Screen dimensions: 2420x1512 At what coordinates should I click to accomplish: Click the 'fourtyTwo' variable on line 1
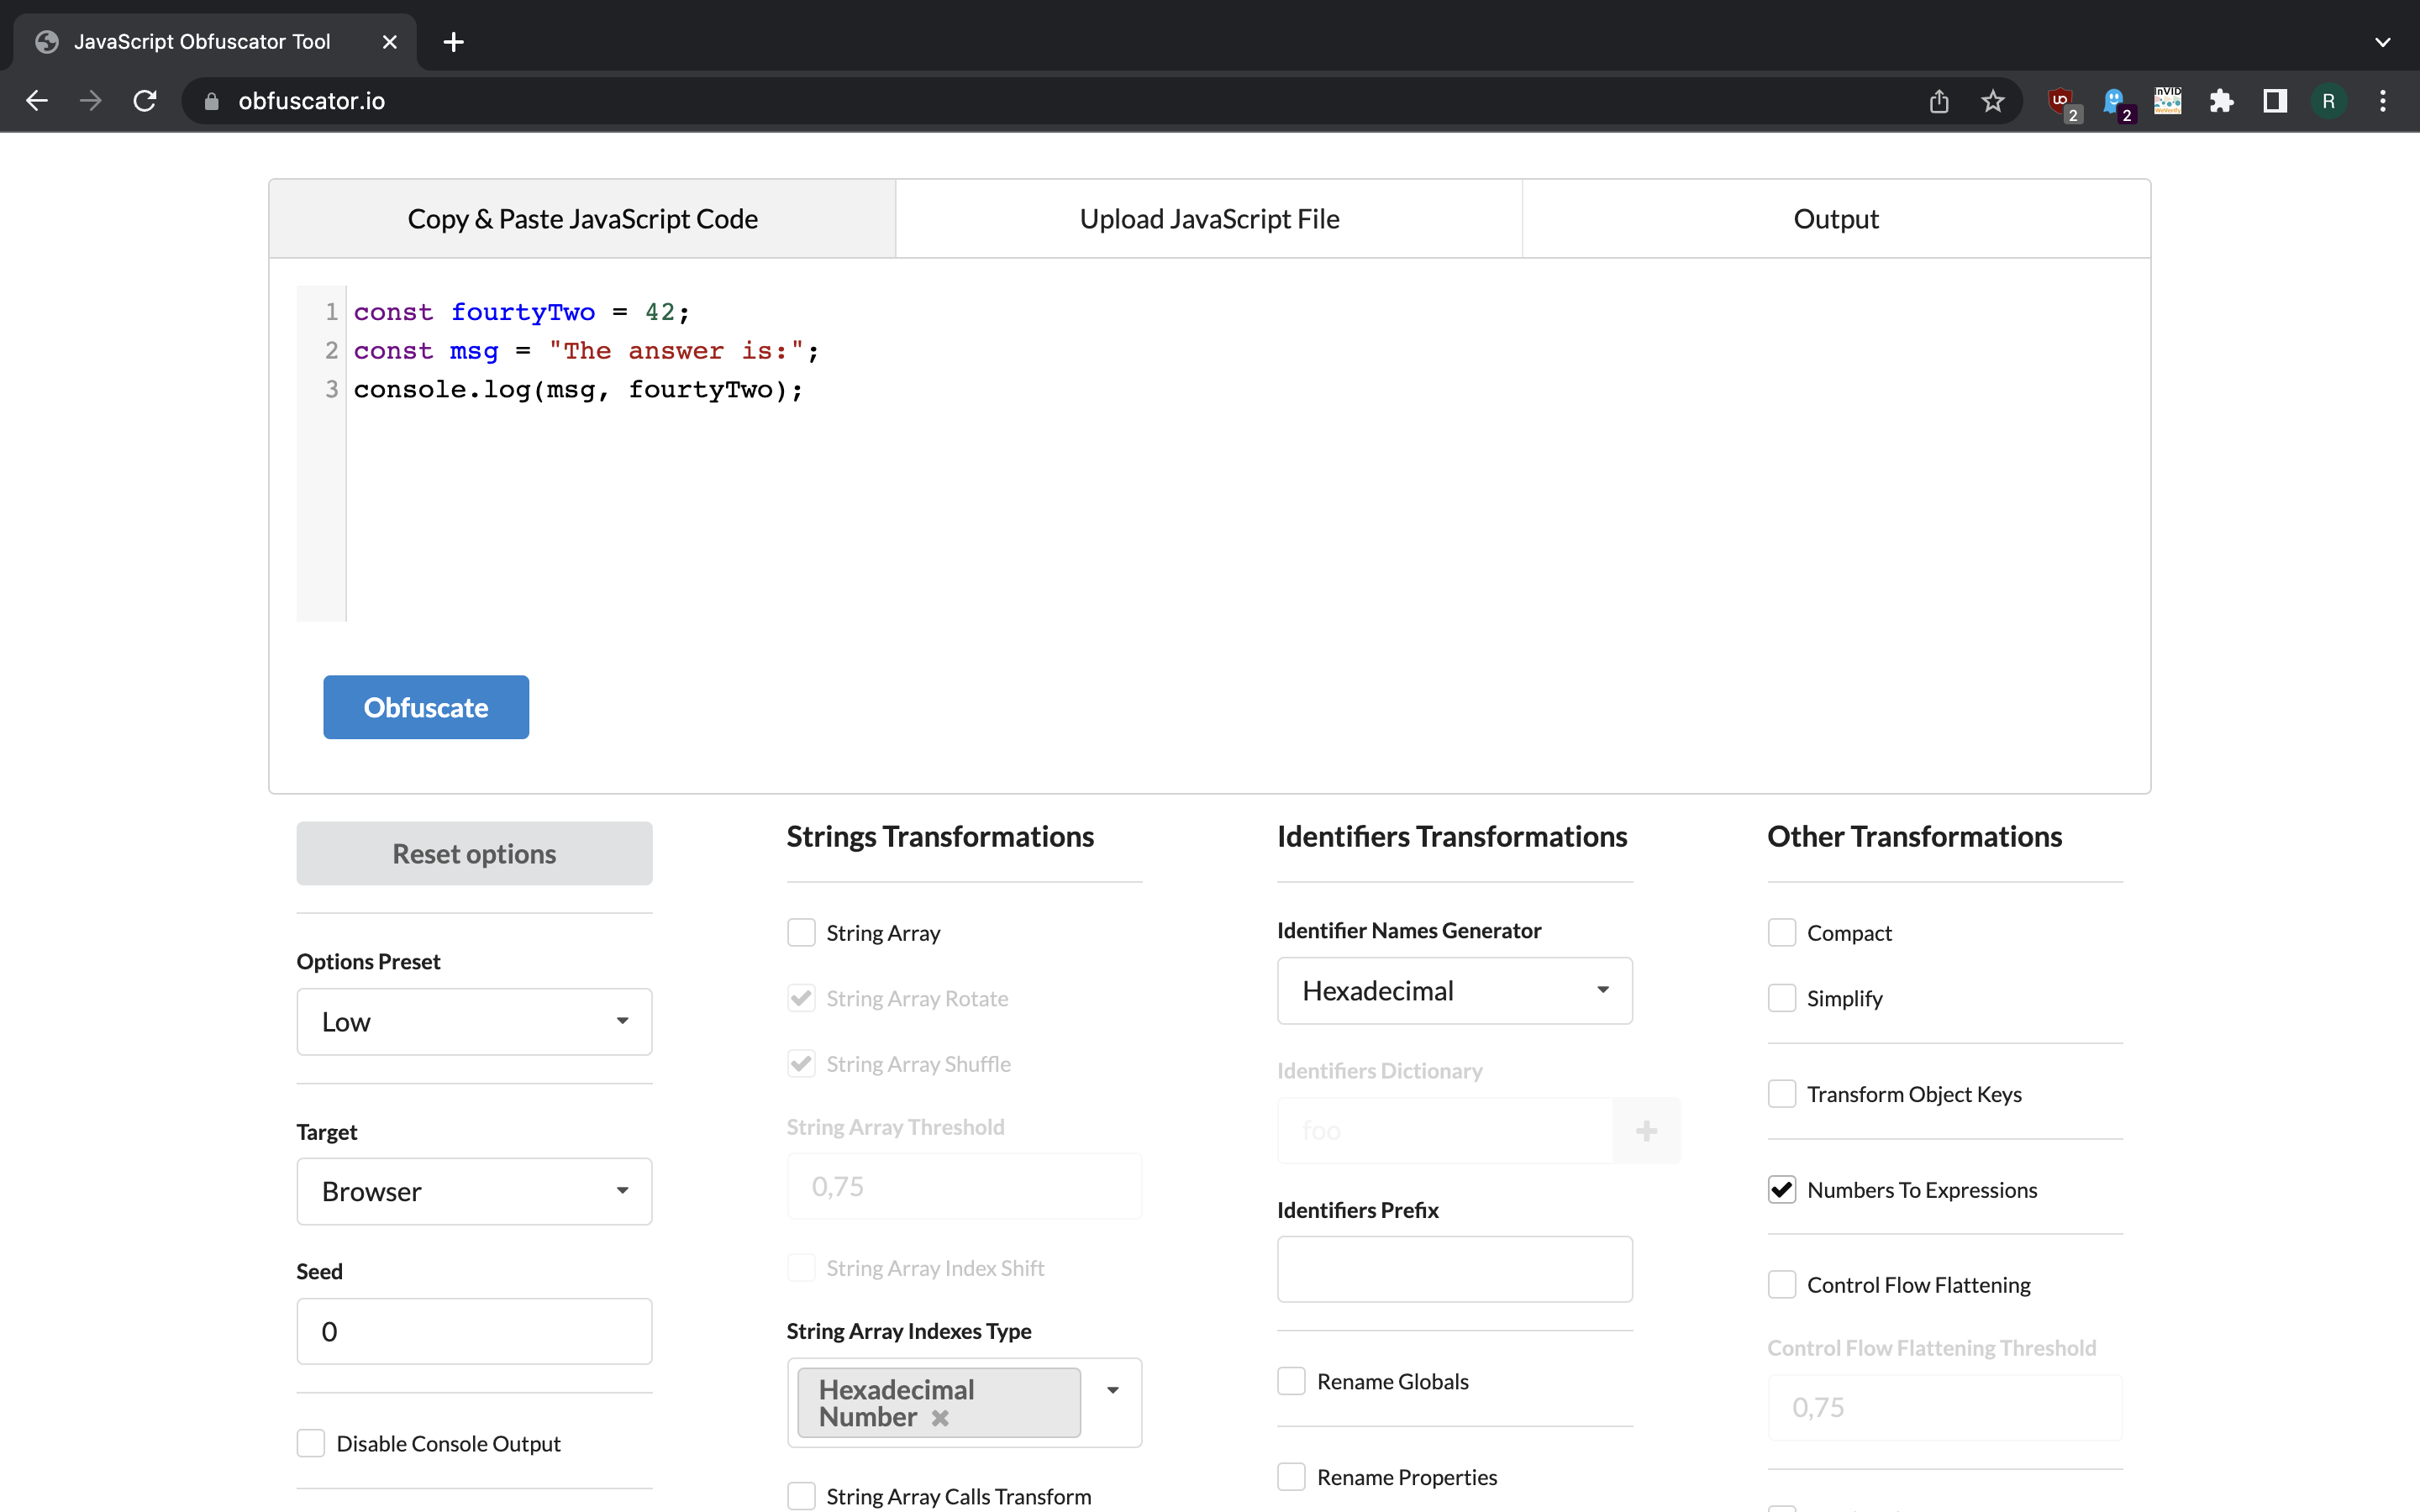523,312
